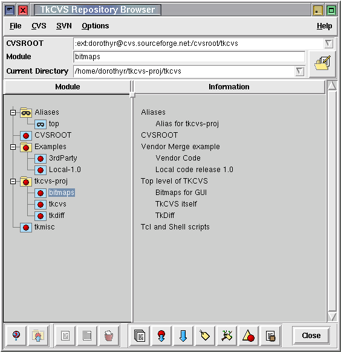Click module icon beside tkmisc
341x352 pixels.
pyautogui.click(x=26, y=227)
